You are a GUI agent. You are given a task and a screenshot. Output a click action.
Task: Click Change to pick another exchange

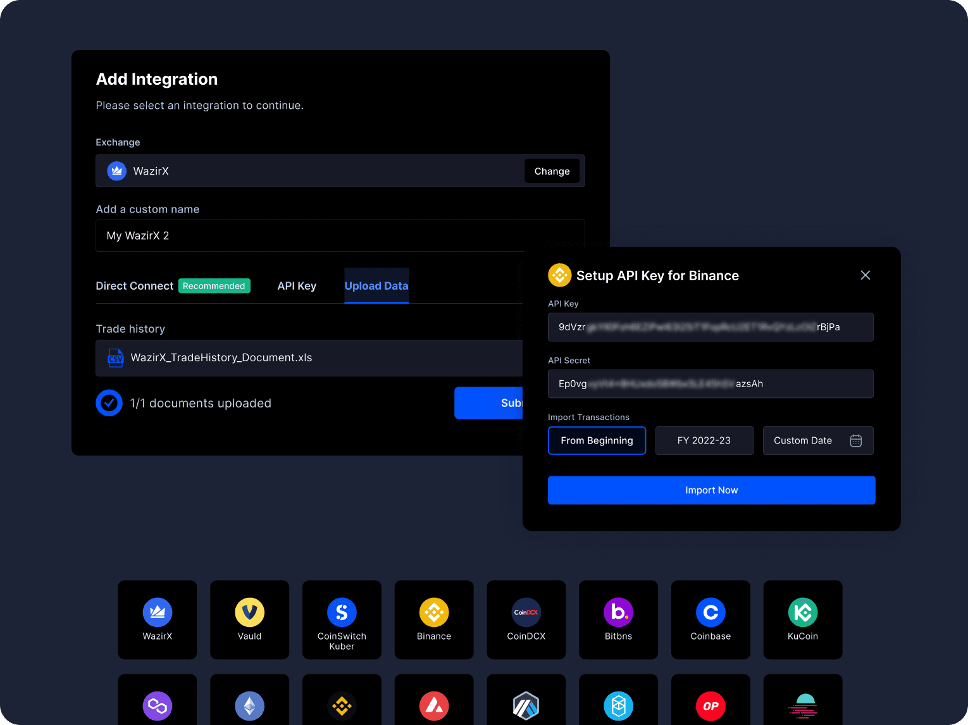pyautogui.click(x=551, y=171)
